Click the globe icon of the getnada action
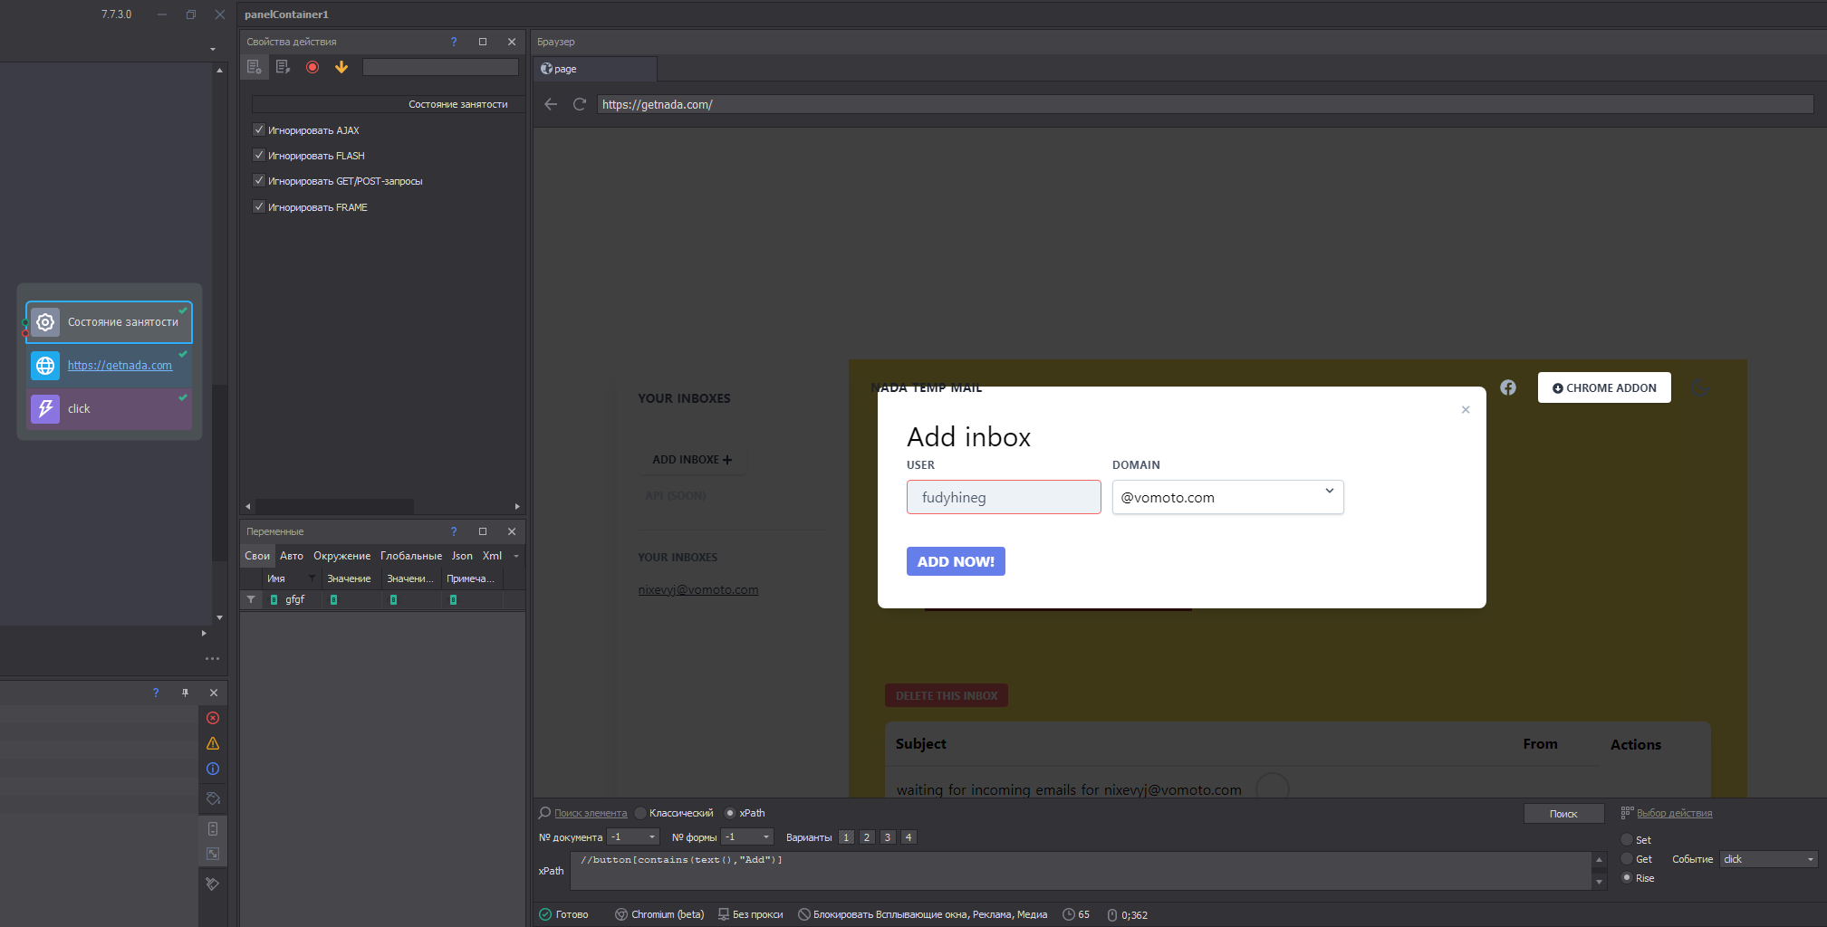Viewport: 1827px width, 927px height. (x=45, y=366)
